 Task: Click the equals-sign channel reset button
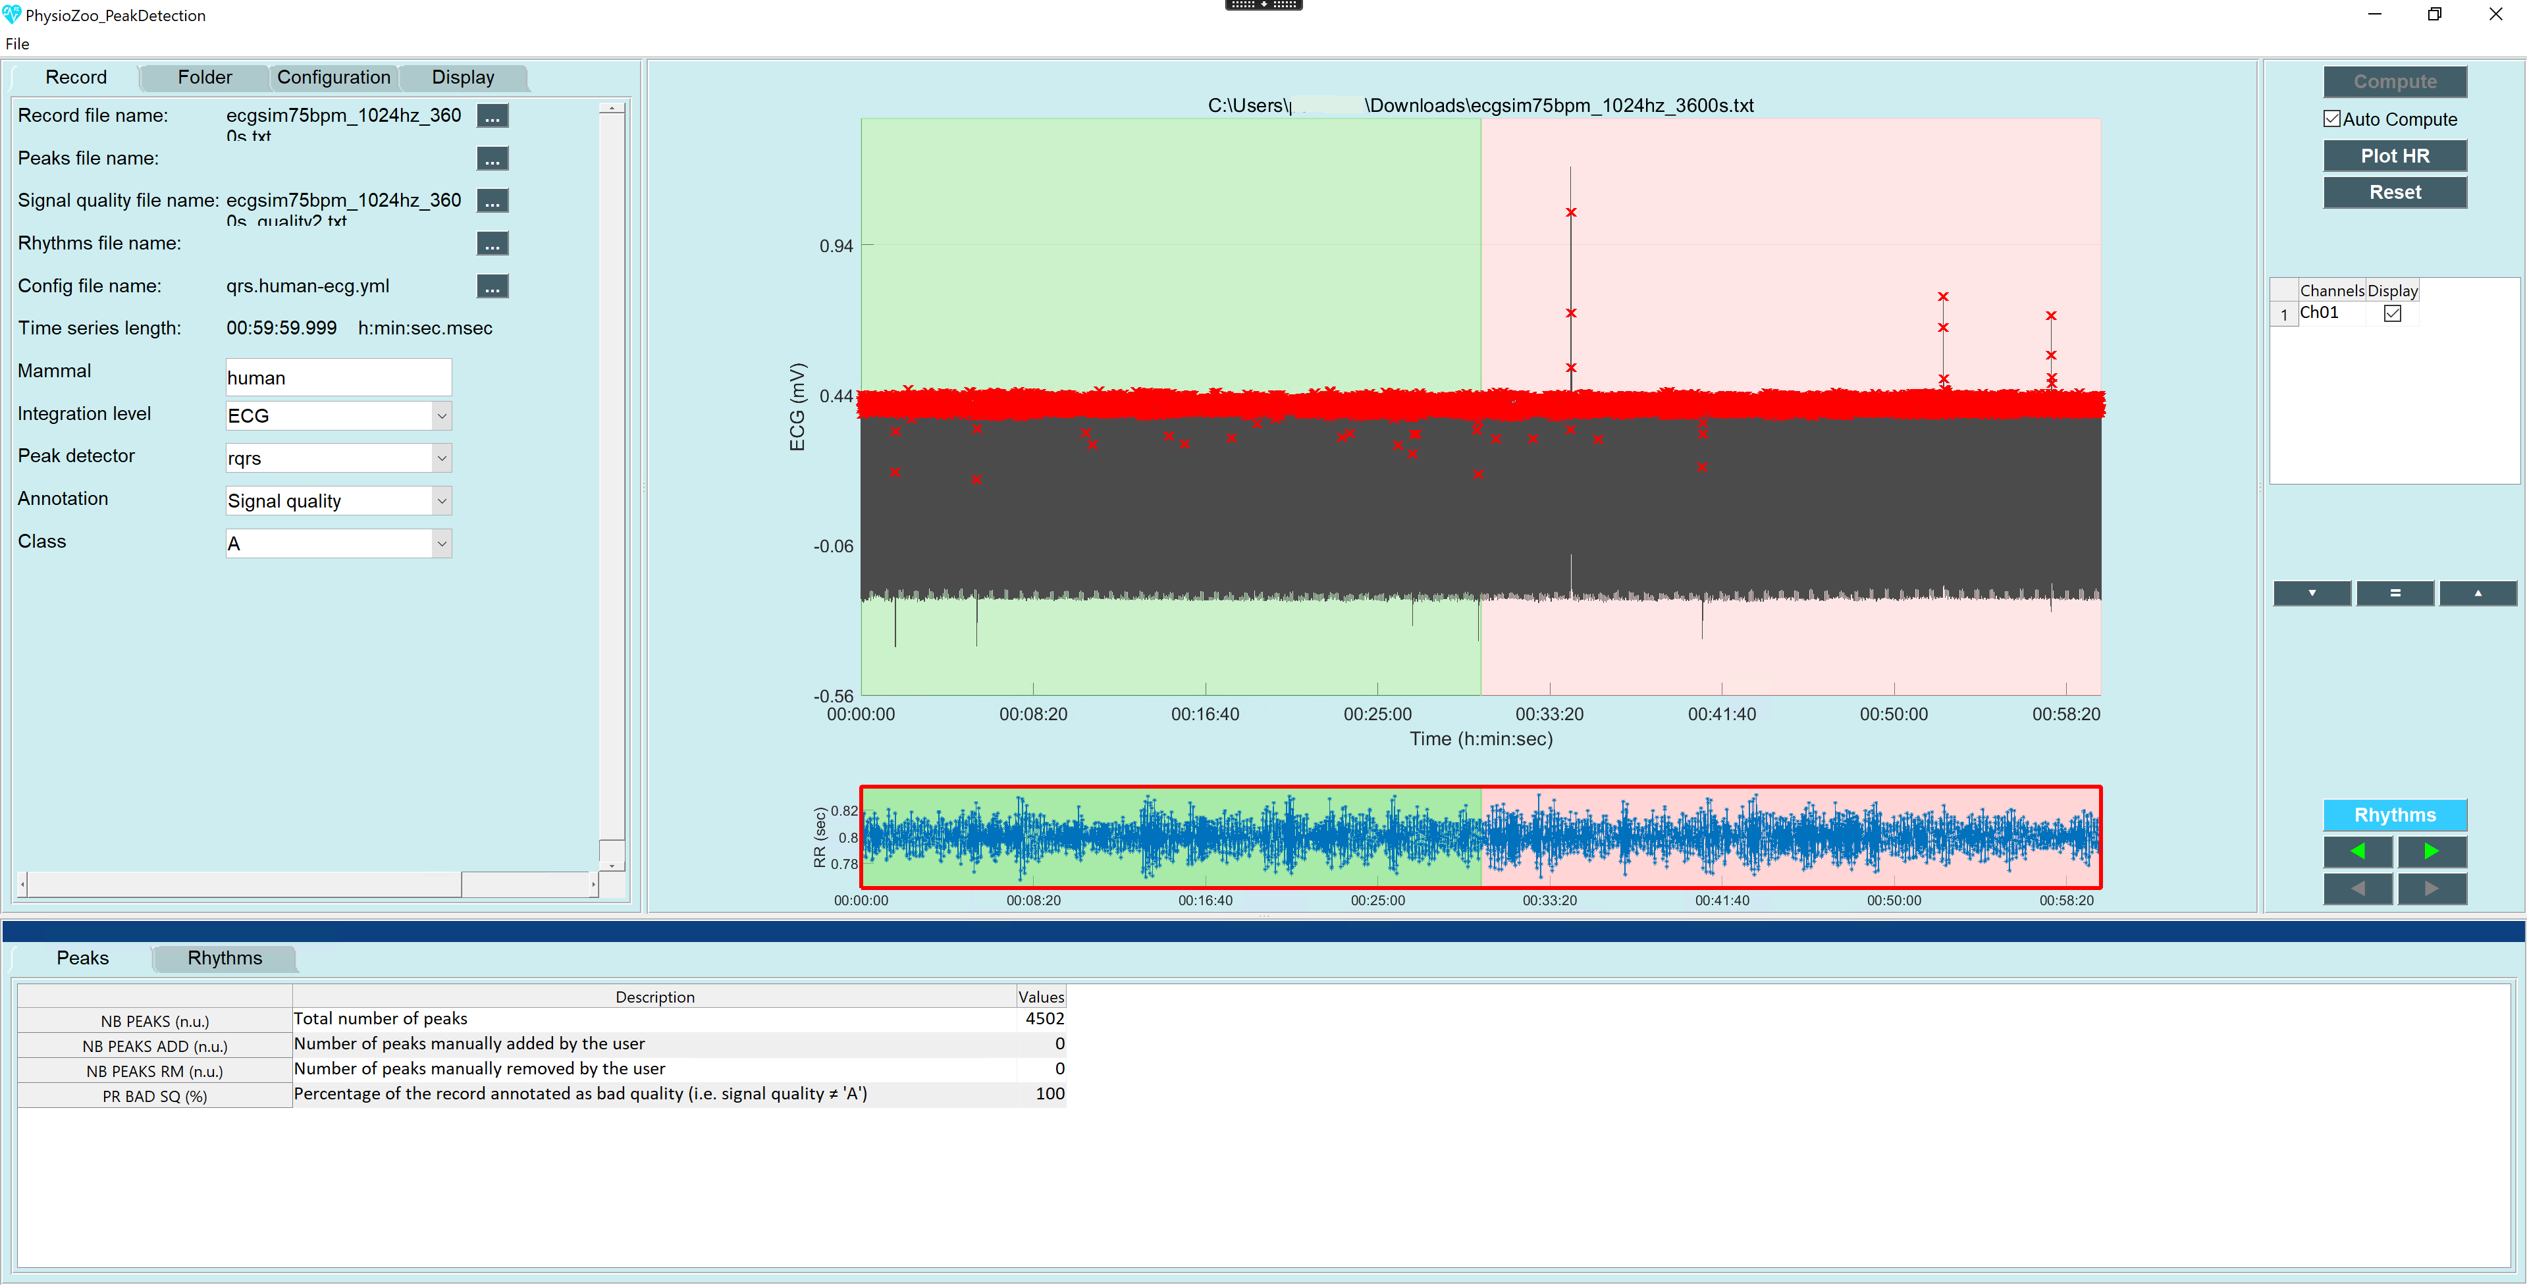[x=2395, y=592]
